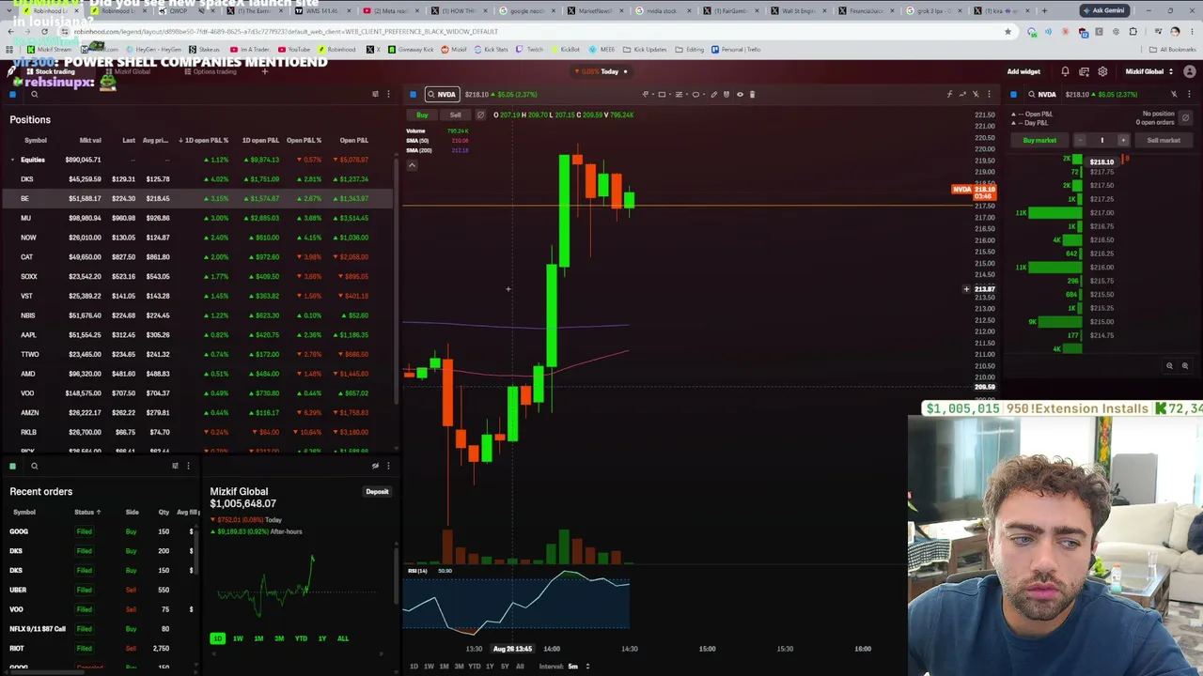Select the SOXX position row
The image size is (1203, 676).
tap(197, 276)
